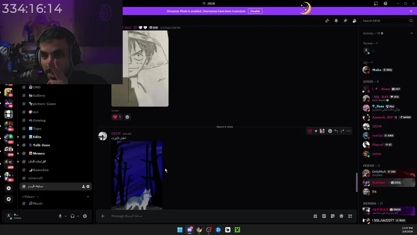Screen dimensions: 417x235
Task: Mute the microphone
Action: pos(60,216)
